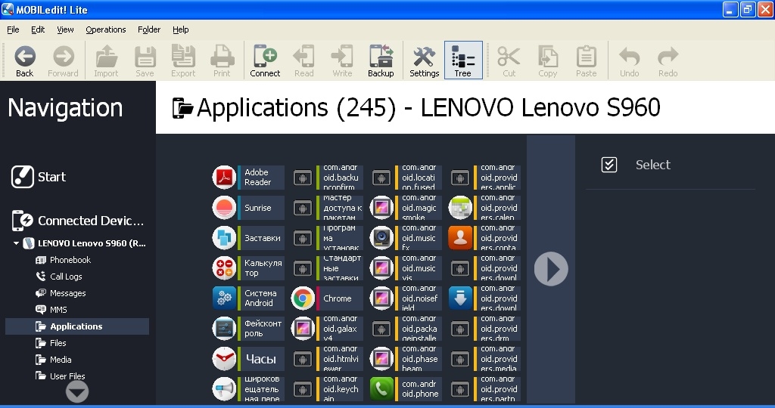Click the com.android.providers.drm label

(500, 329)
